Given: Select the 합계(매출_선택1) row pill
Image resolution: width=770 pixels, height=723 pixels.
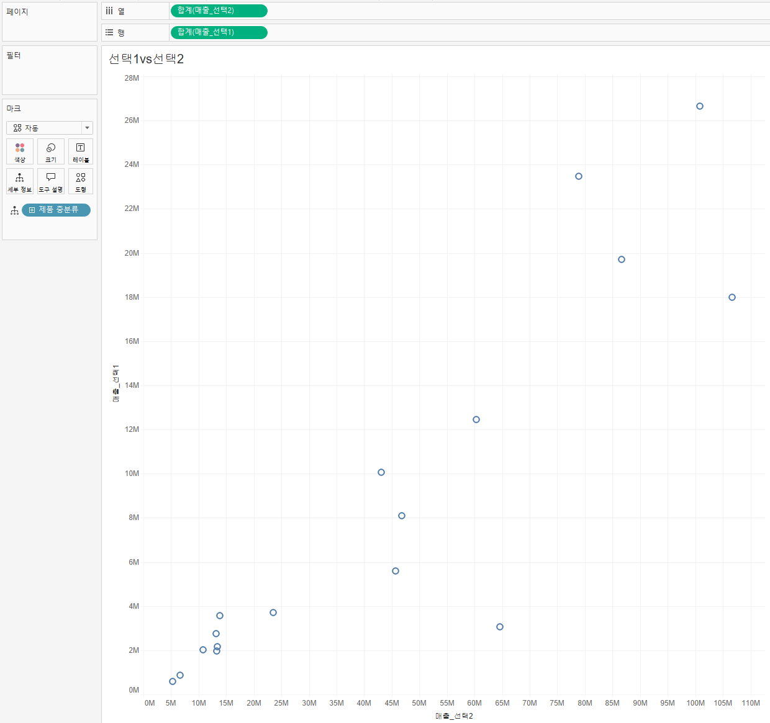Looking at the screenshot, I should [219, 32].
